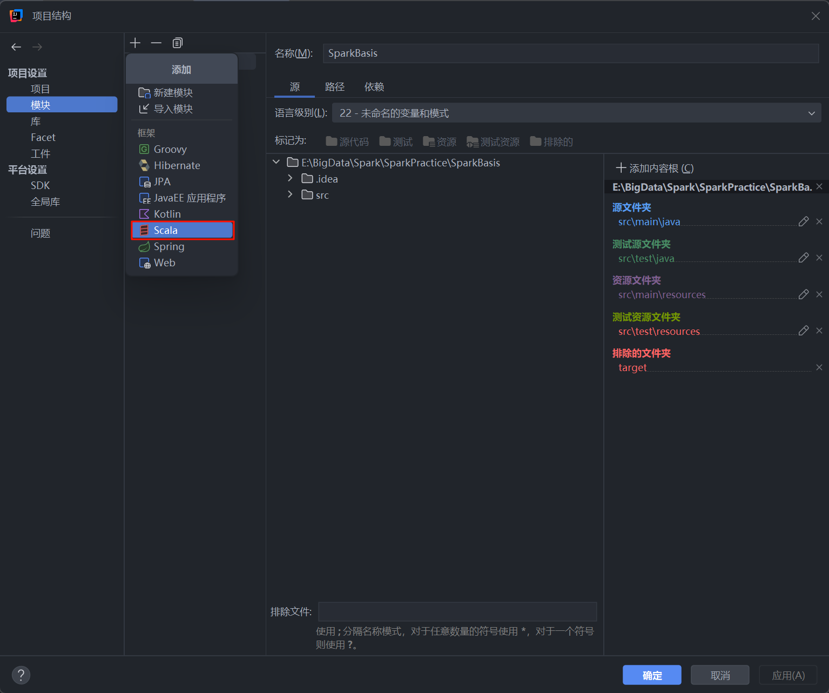Click the plus icon to add module
The height and width of the screenshot is (693, 829).
(x=135, y=43)
